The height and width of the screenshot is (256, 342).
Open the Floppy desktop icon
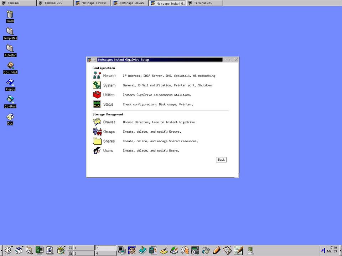point(10,83)
